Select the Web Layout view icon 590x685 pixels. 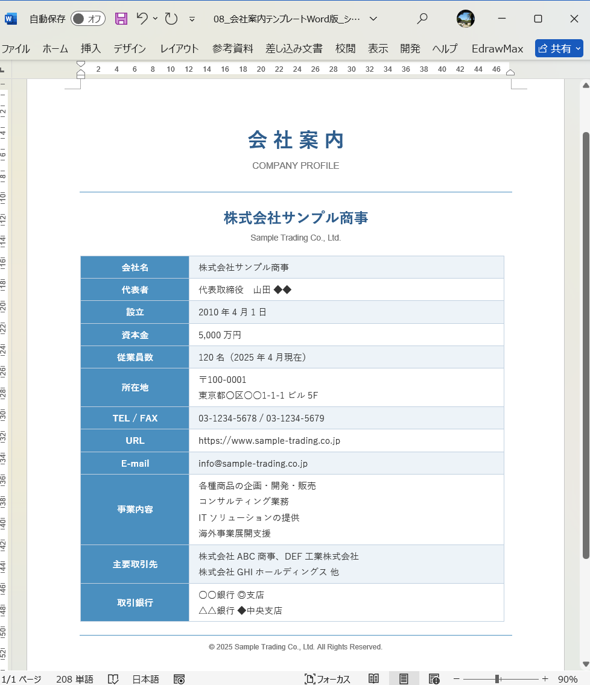pyautogui.click(x=434, y=678)
